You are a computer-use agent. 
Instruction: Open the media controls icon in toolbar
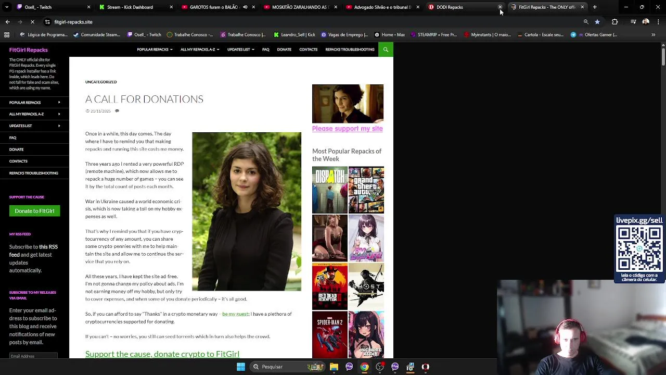click(633, 22)
